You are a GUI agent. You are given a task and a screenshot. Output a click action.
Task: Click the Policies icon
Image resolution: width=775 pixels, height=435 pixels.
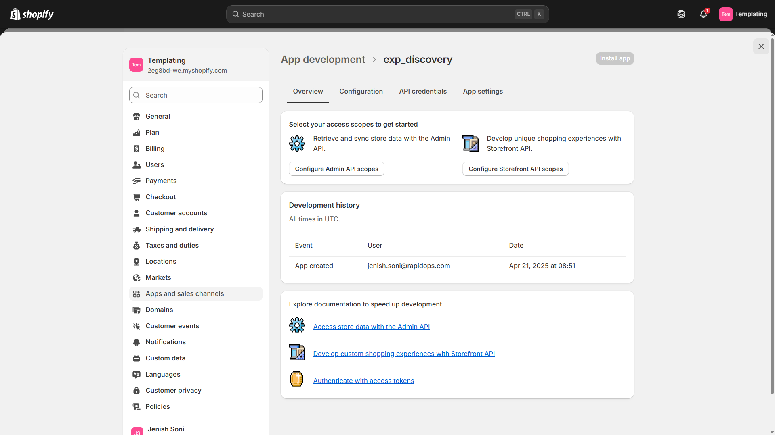137,407
